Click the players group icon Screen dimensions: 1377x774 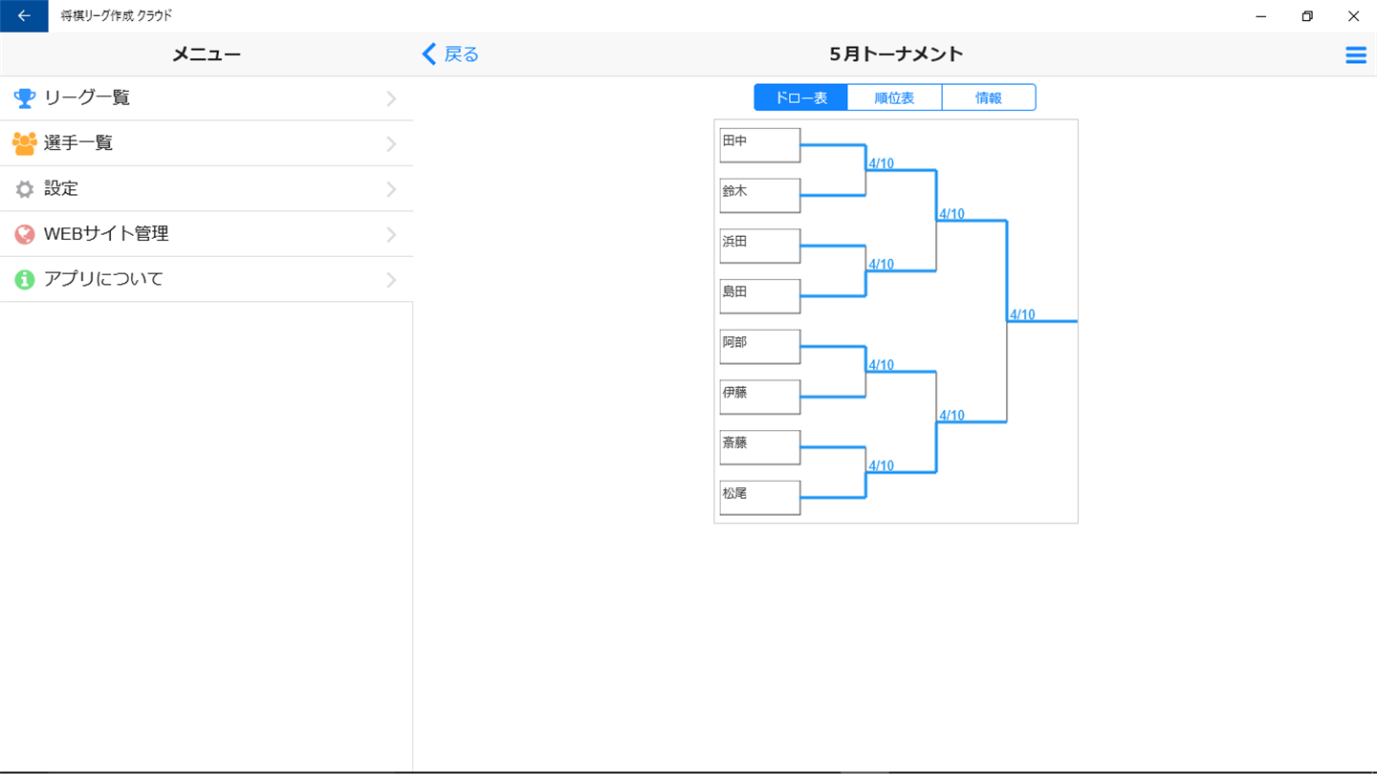[25, 143]
